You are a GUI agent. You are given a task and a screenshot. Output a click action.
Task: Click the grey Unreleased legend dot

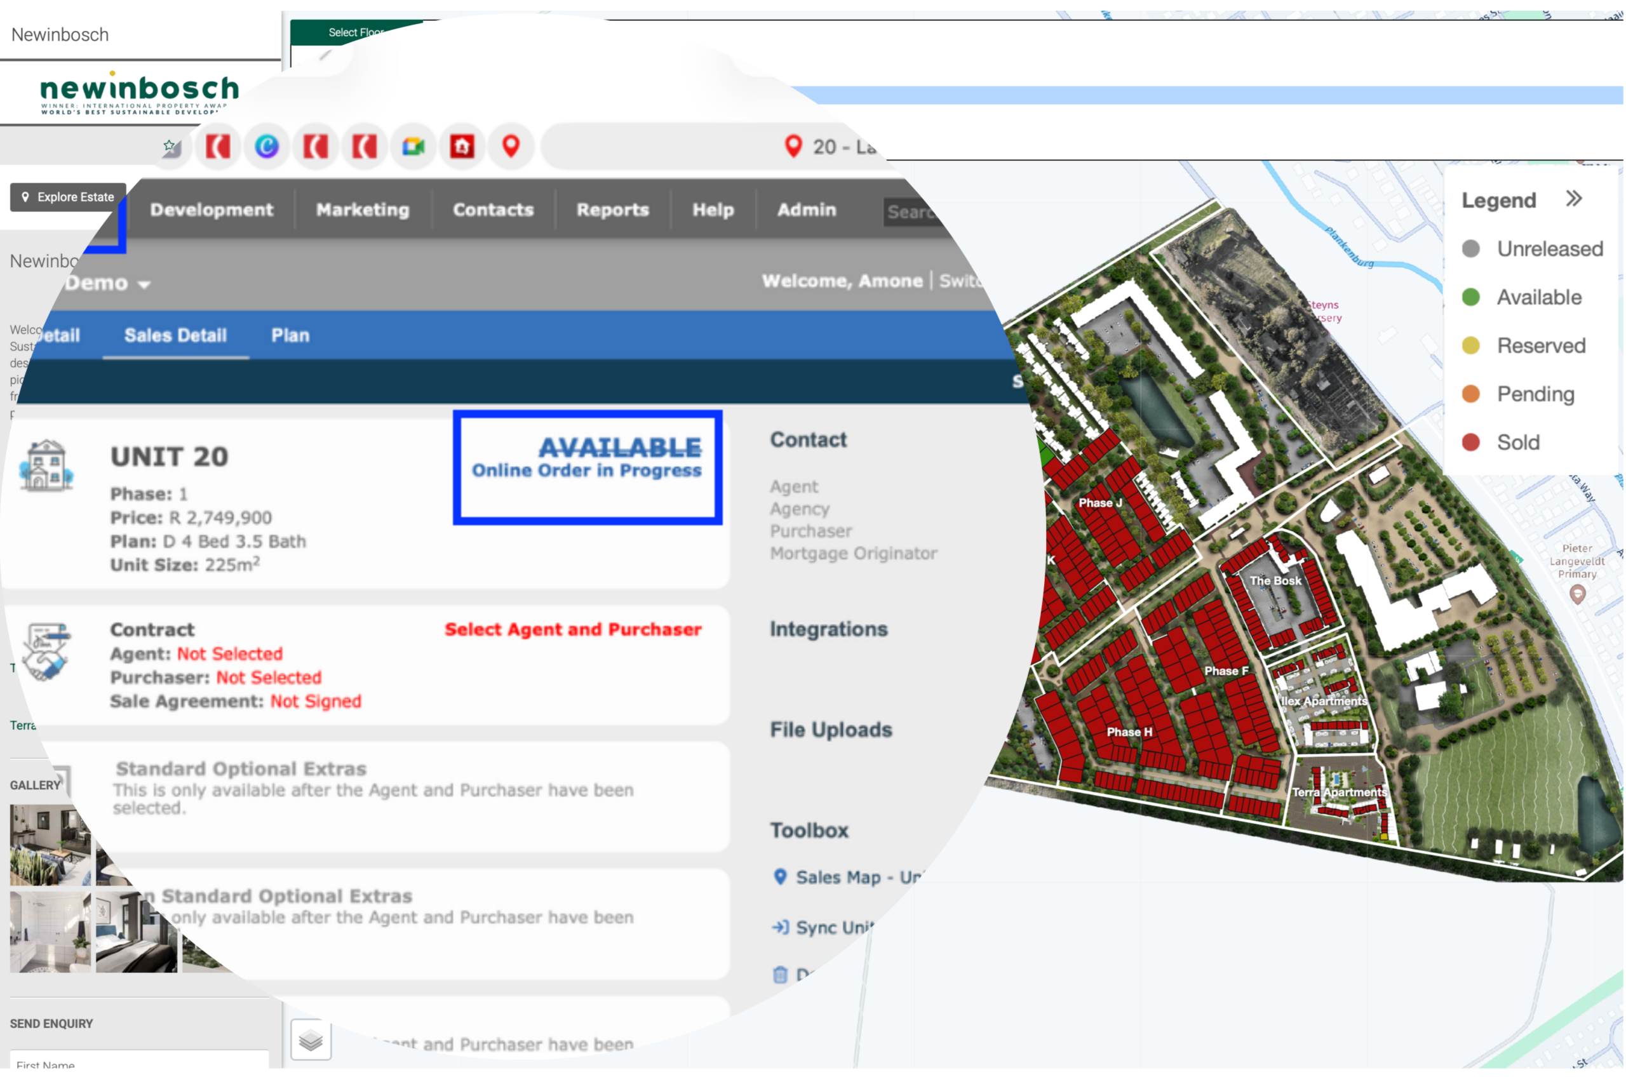pos(1471,249)
